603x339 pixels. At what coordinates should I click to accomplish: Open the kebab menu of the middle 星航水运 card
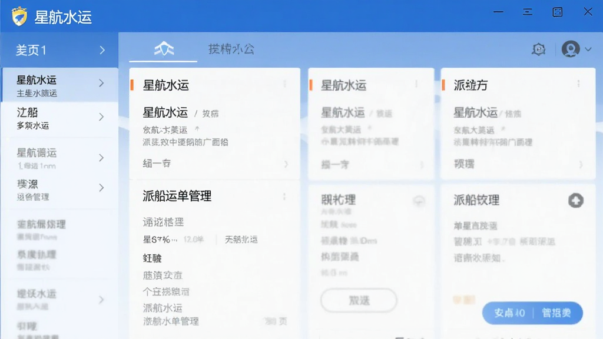tap(416, 84)
